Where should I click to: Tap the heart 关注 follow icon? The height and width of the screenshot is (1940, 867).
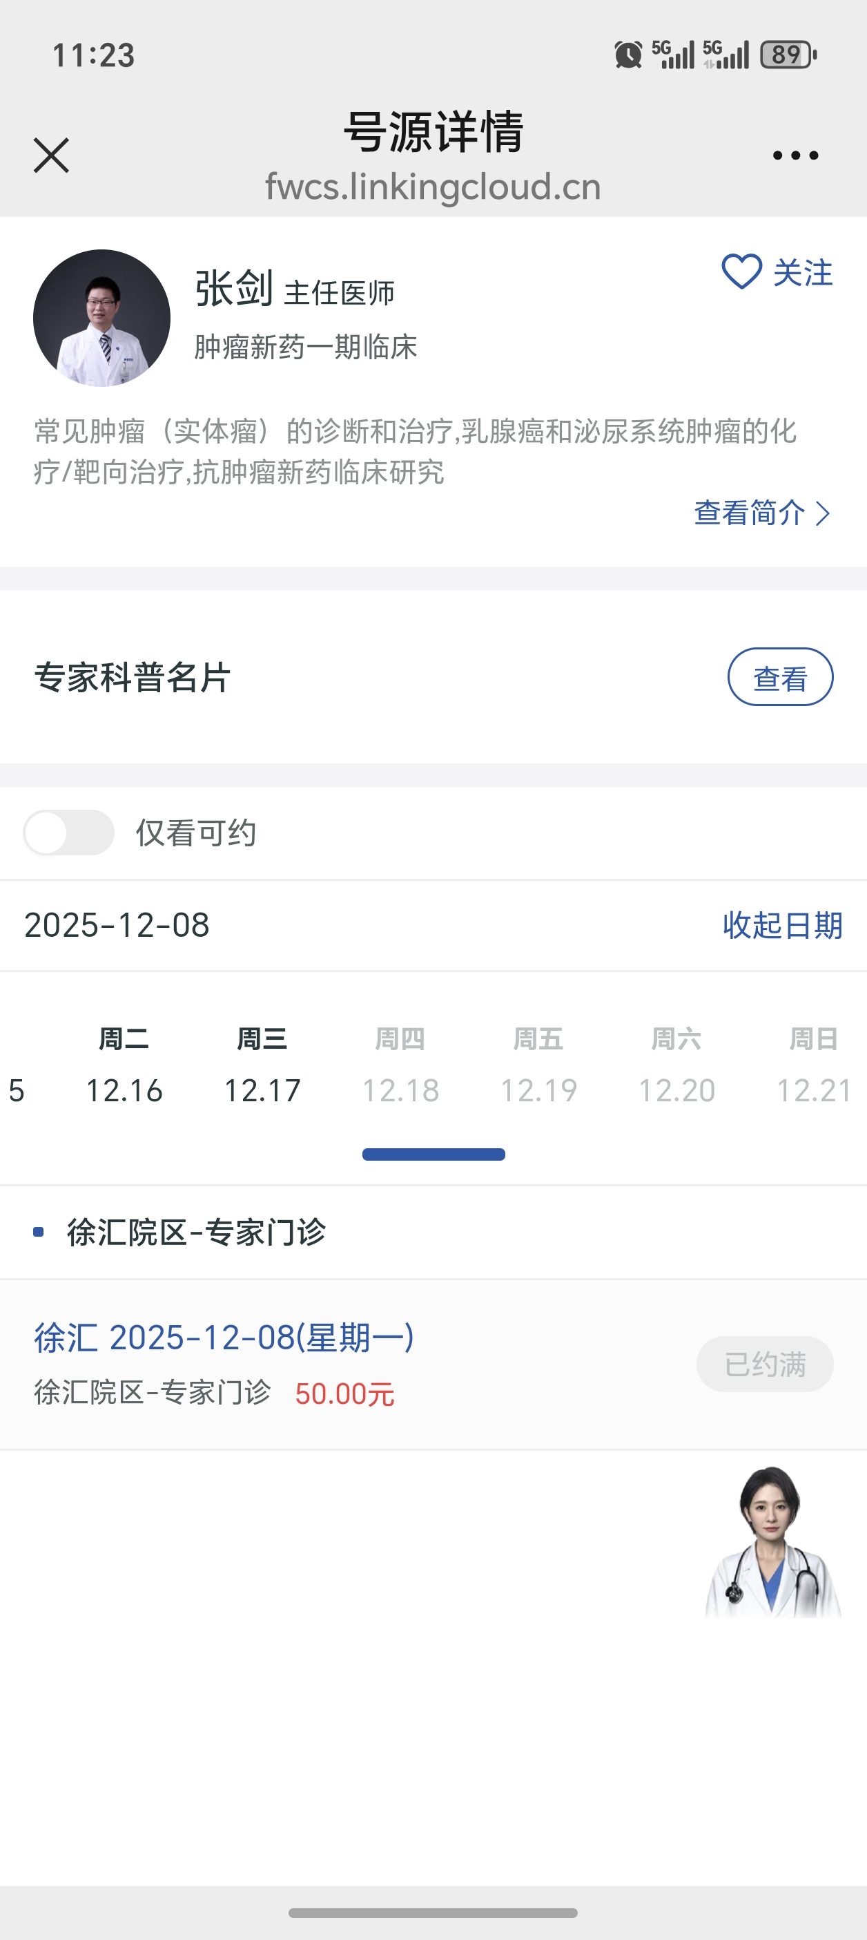[742, 272]
